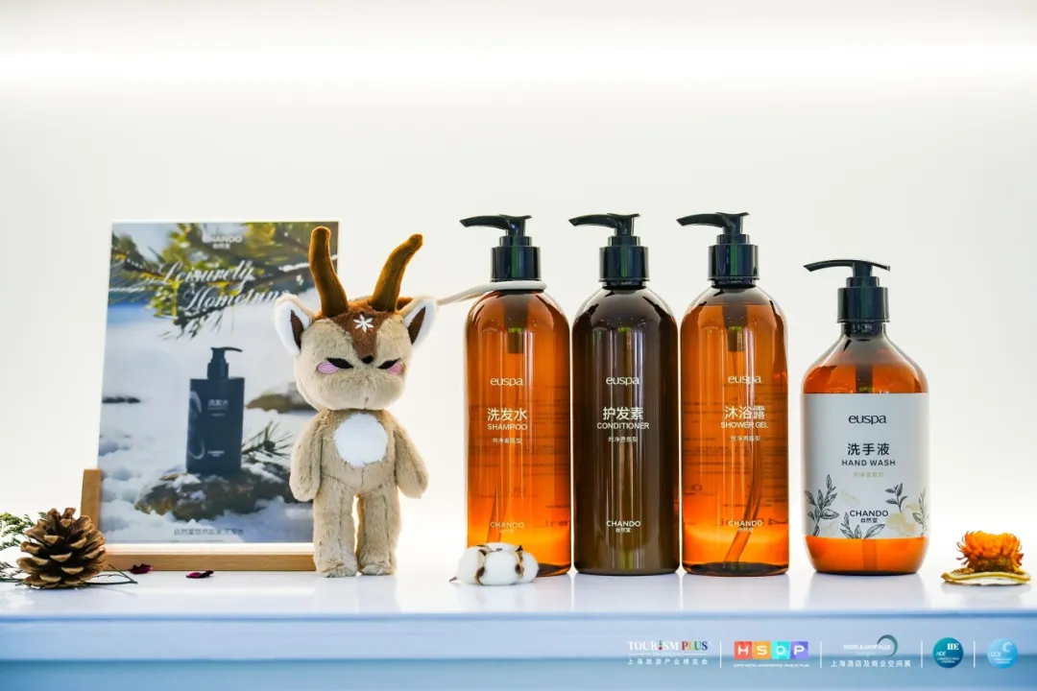1037x691 pixels.
Task: Click the dark bottle pictured in the poster
Action: pyautogui.click(x=215, y=410)
